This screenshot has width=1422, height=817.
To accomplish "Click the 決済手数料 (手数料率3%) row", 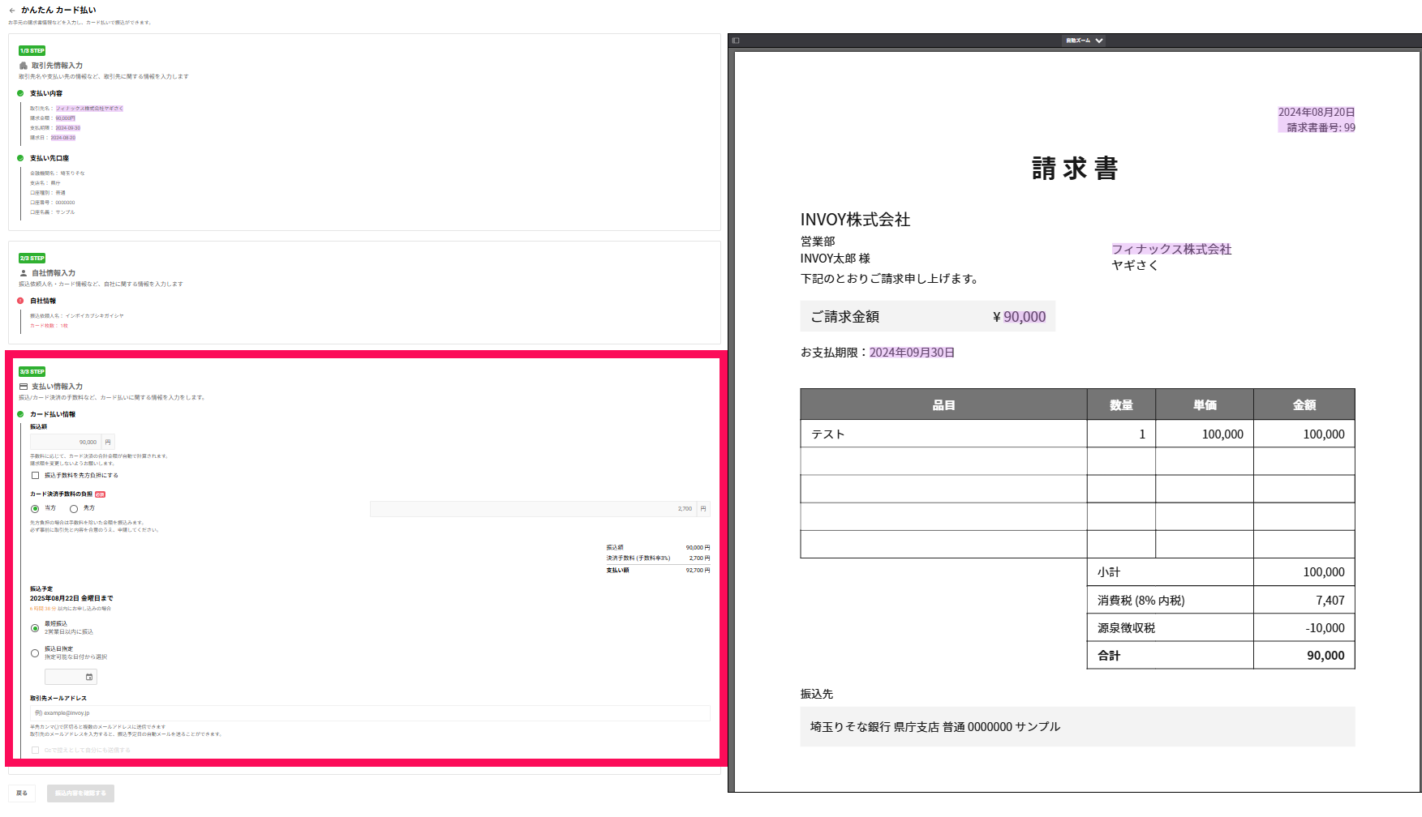I will click(658, 558).
